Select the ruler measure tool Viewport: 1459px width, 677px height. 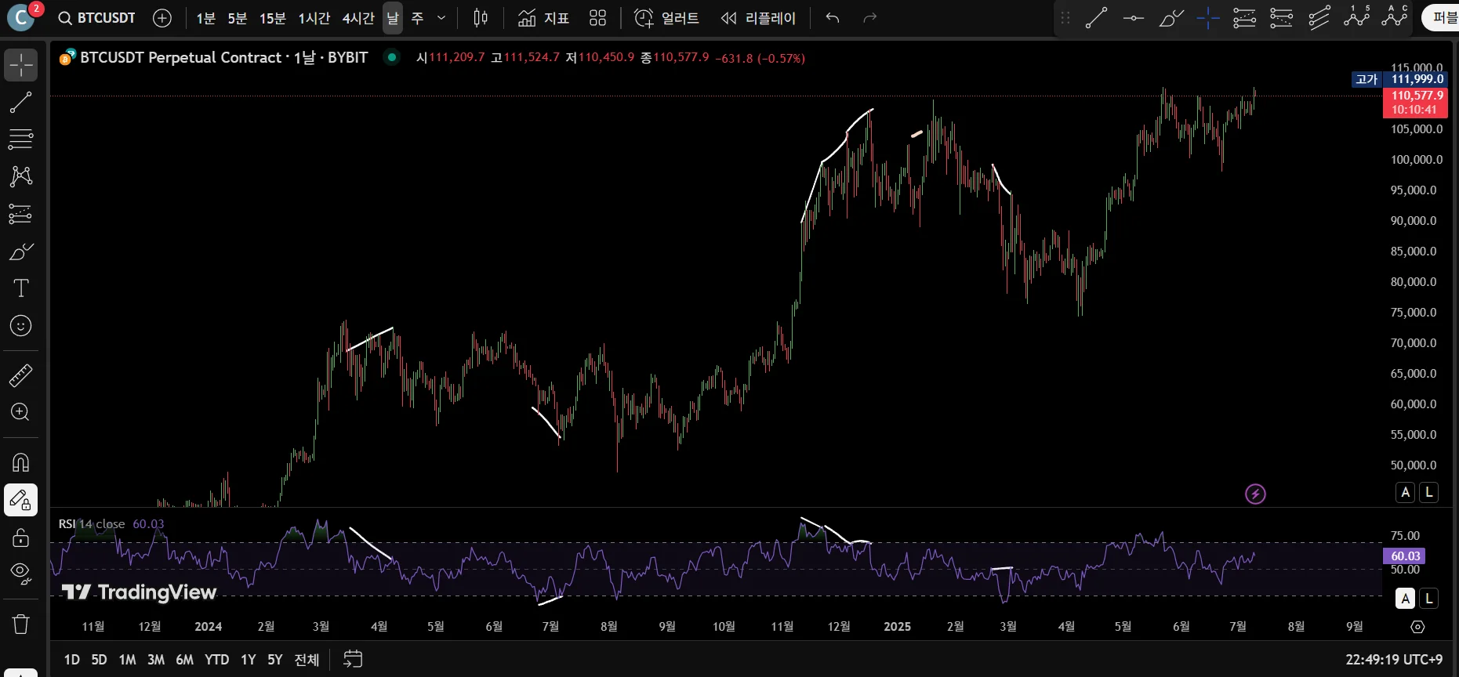20,375
